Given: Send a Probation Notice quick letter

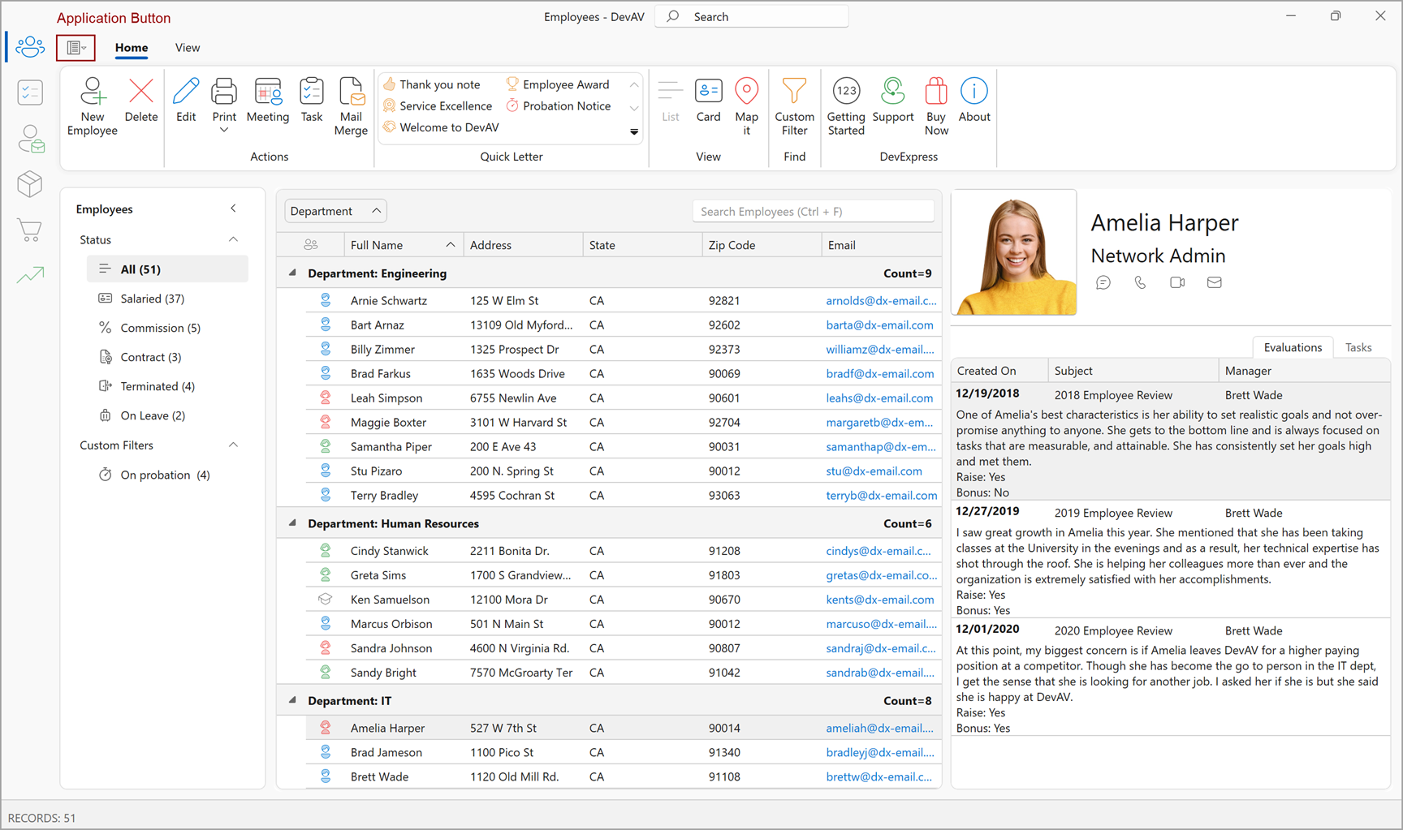Looking at the screenshot, I should pyautogui.click(x=566, y=105).
